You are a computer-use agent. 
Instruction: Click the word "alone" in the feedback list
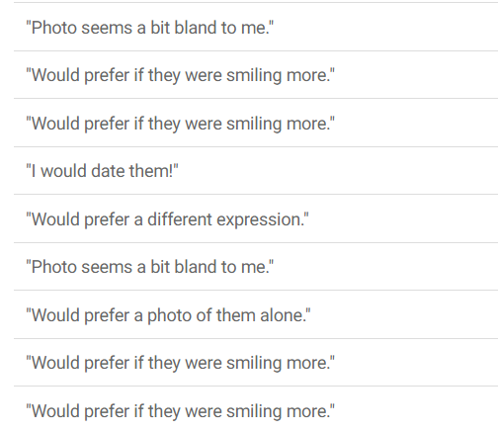pos(283,315)
